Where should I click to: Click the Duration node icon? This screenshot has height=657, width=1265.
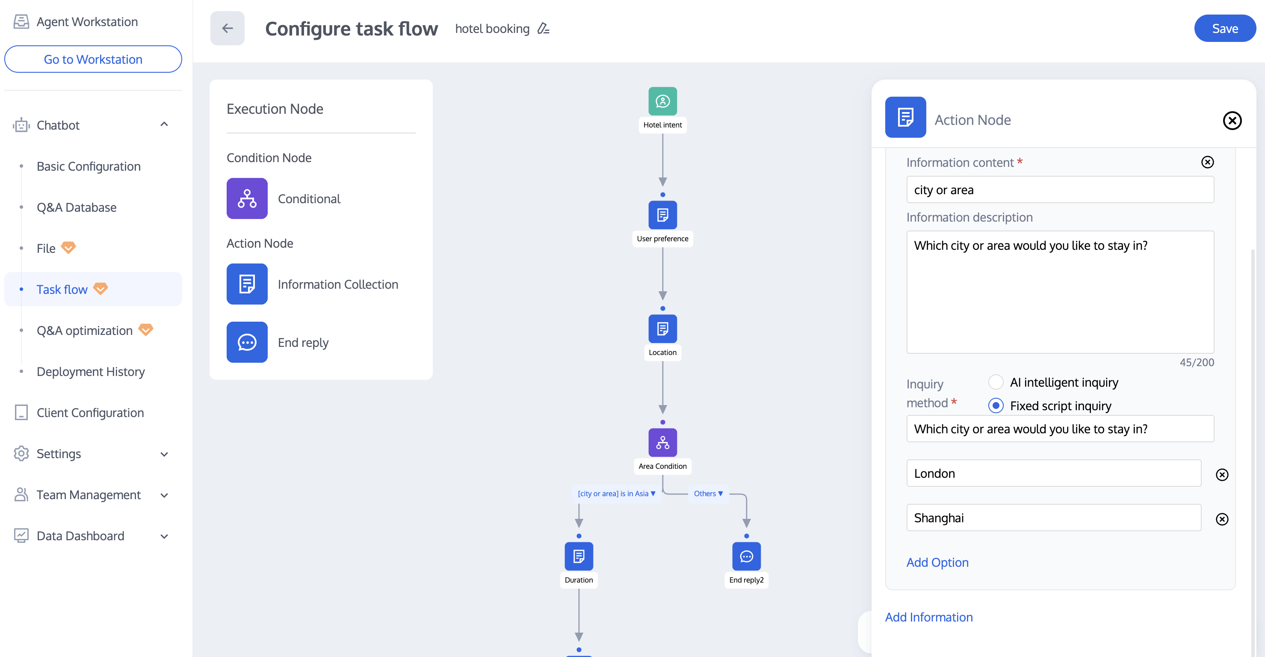tap(579, 556)
